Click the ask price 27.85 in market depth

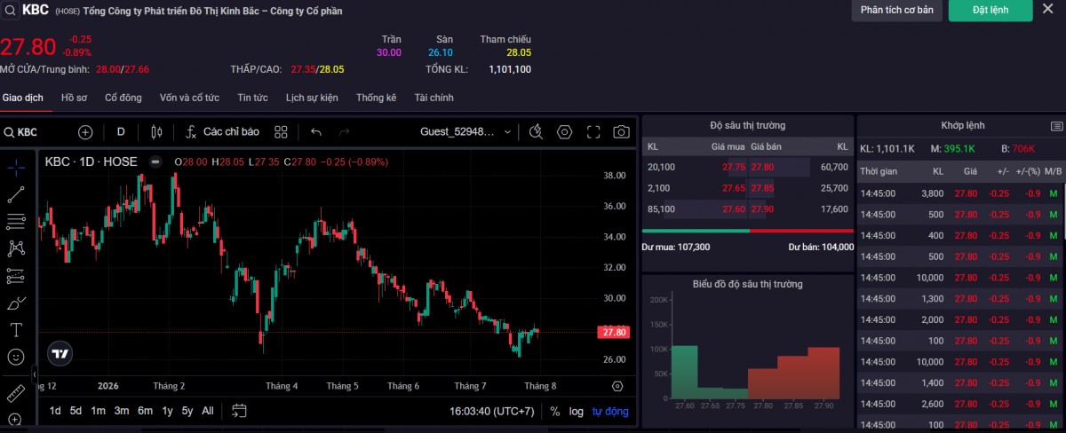(762, 188)
